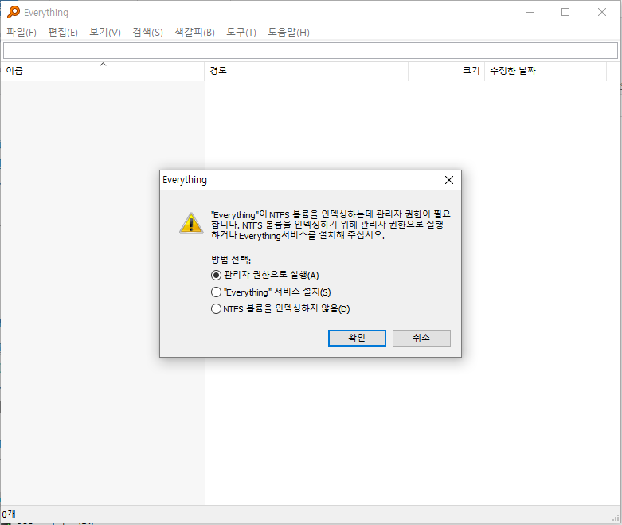Click the resize grip in status bar corner
622x525 pixels.
pos(616,518)
